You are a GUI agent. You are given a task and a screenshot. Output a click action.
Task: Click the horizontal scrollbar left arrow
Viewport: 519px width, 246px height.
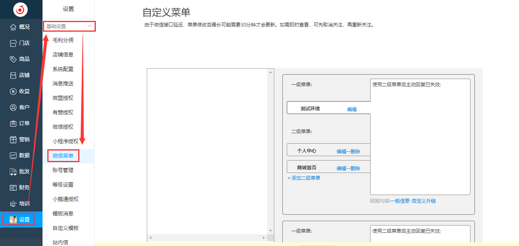pos(150,238)
